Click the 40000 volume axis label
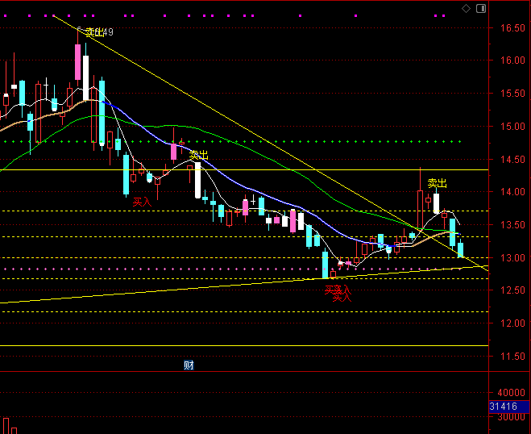 click(511, 393)
